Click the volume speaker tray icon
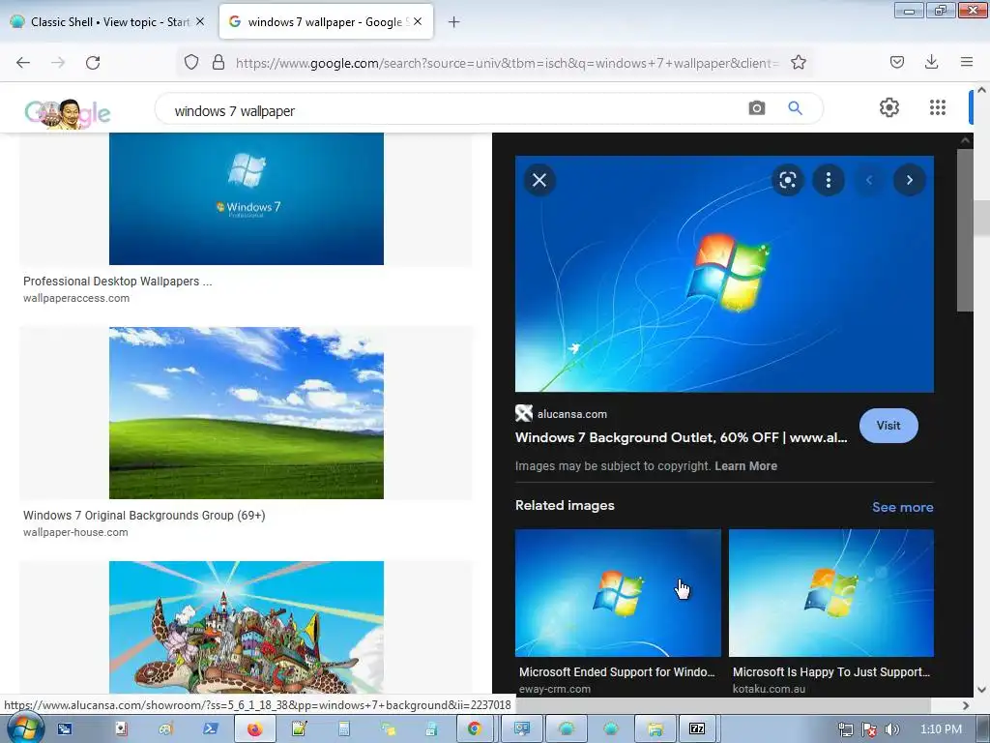The height and width of the screenshot is (743, 990). 891,729
